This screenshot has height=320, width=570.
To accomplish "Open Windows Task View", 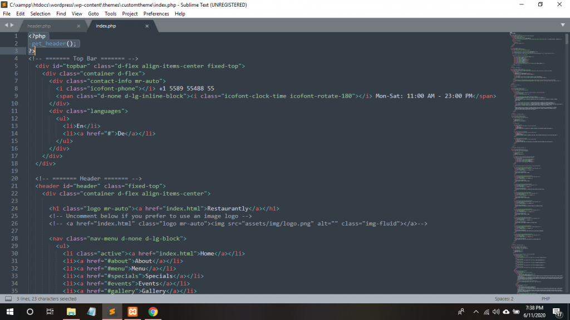I will pos(50,312).
